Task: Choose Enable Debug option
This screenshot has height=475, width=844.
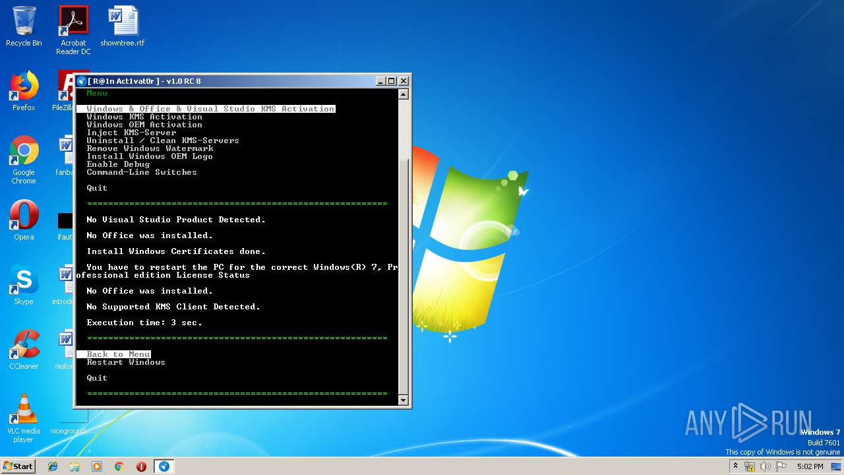Action: [118, 164]
